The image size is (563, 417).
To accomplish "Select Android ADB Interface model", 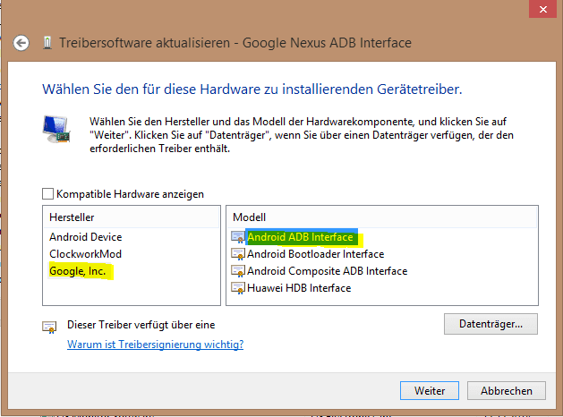I will click(300, 237).
